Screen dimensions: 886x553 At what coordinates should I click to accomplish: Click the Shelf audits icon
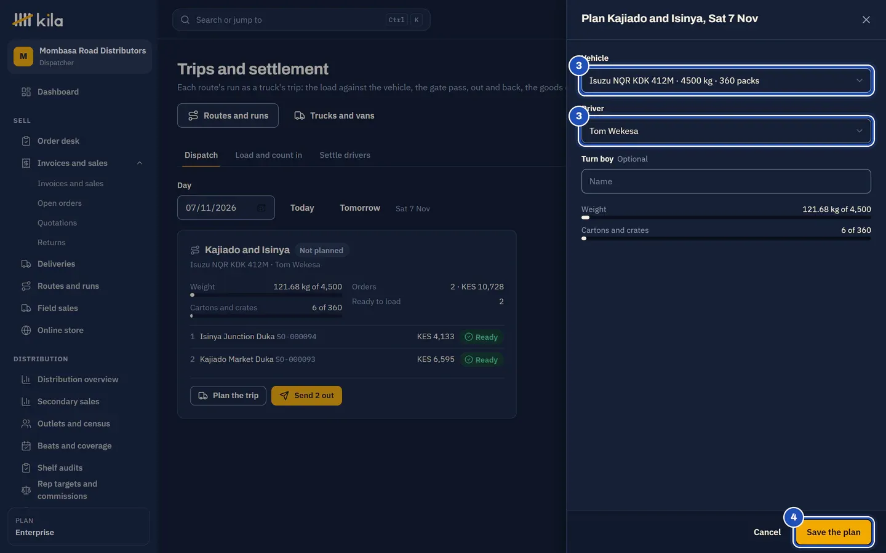tap(26, 468)
